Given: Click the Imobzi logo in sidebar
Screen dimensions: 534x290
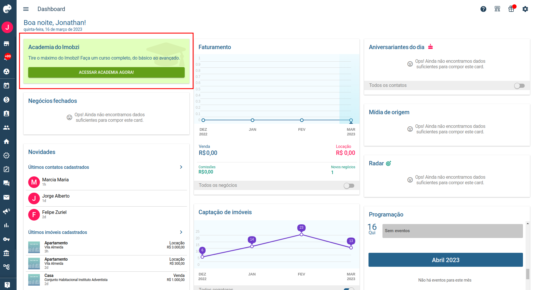Looking at the screenshot, I should pos(7,9).
